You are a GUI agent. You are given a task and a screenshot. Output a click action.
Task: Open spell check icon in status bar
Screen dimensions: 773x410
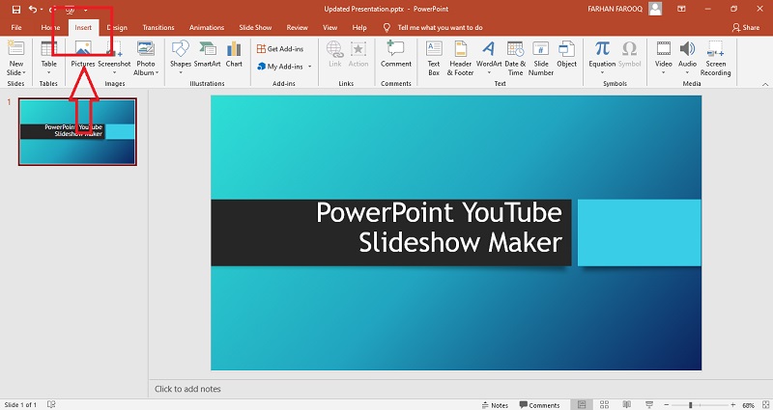tap(51, 404)
